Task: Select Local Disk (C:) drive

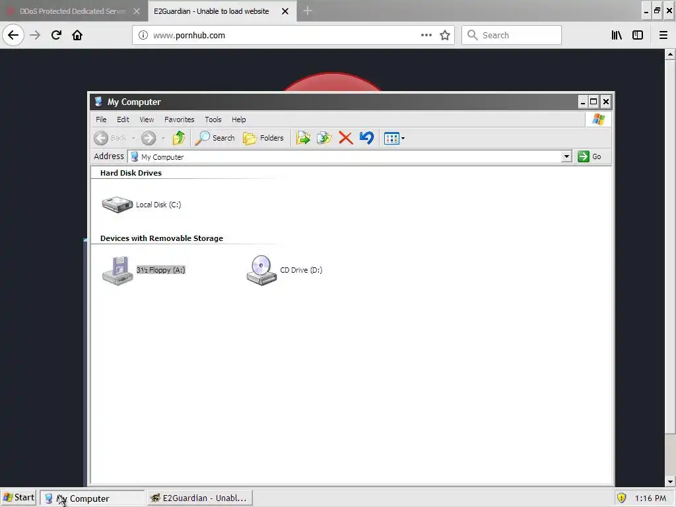Action: [141, 205]
